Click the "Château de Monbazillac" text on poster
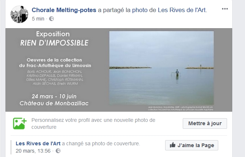This screenshot has width=245, height=157. (x=55, y=103)
